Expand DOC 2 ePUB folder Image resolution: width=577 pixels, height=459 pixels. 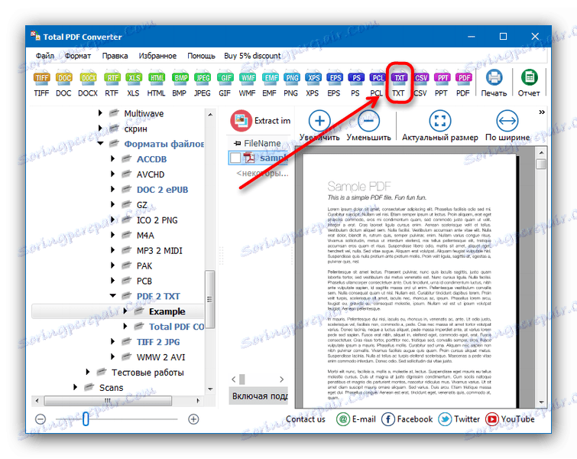pos(113,190)
